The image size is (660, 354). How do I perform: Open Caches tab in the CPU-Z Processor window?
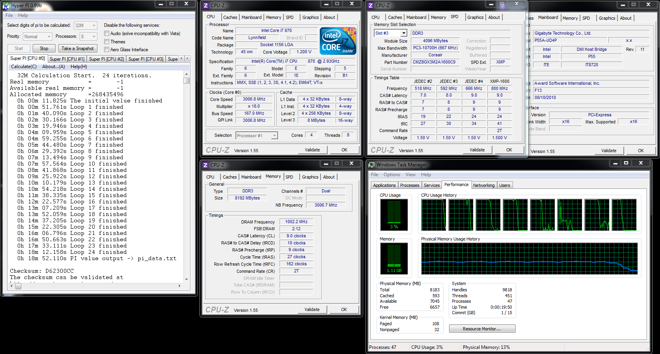pos(230,17)
